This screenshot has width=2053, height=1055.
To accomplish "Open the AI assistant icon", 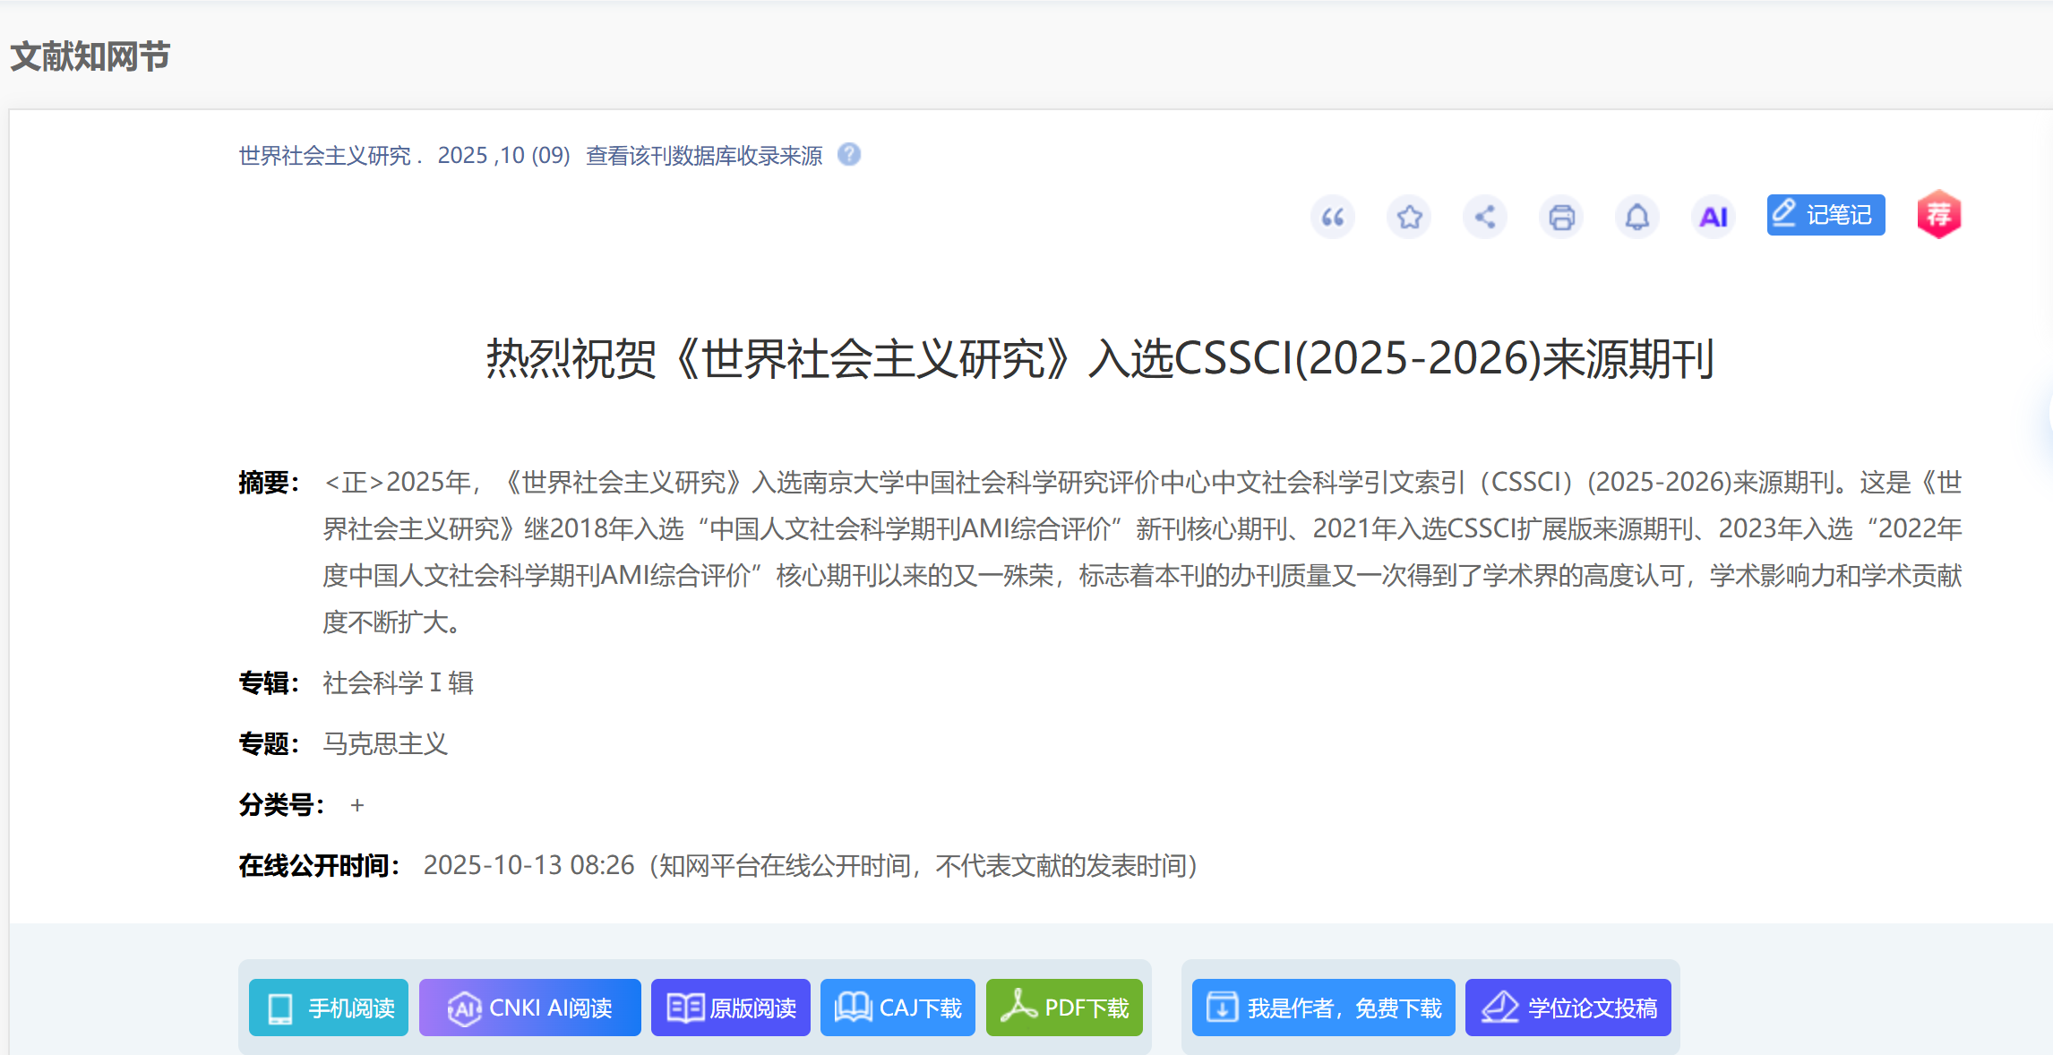I will 1714,217.
